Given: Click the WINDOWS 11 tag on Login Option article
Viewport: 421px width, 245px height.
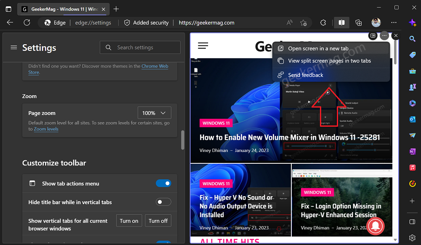Looking at the screenshot, I should tap(317, 192).
